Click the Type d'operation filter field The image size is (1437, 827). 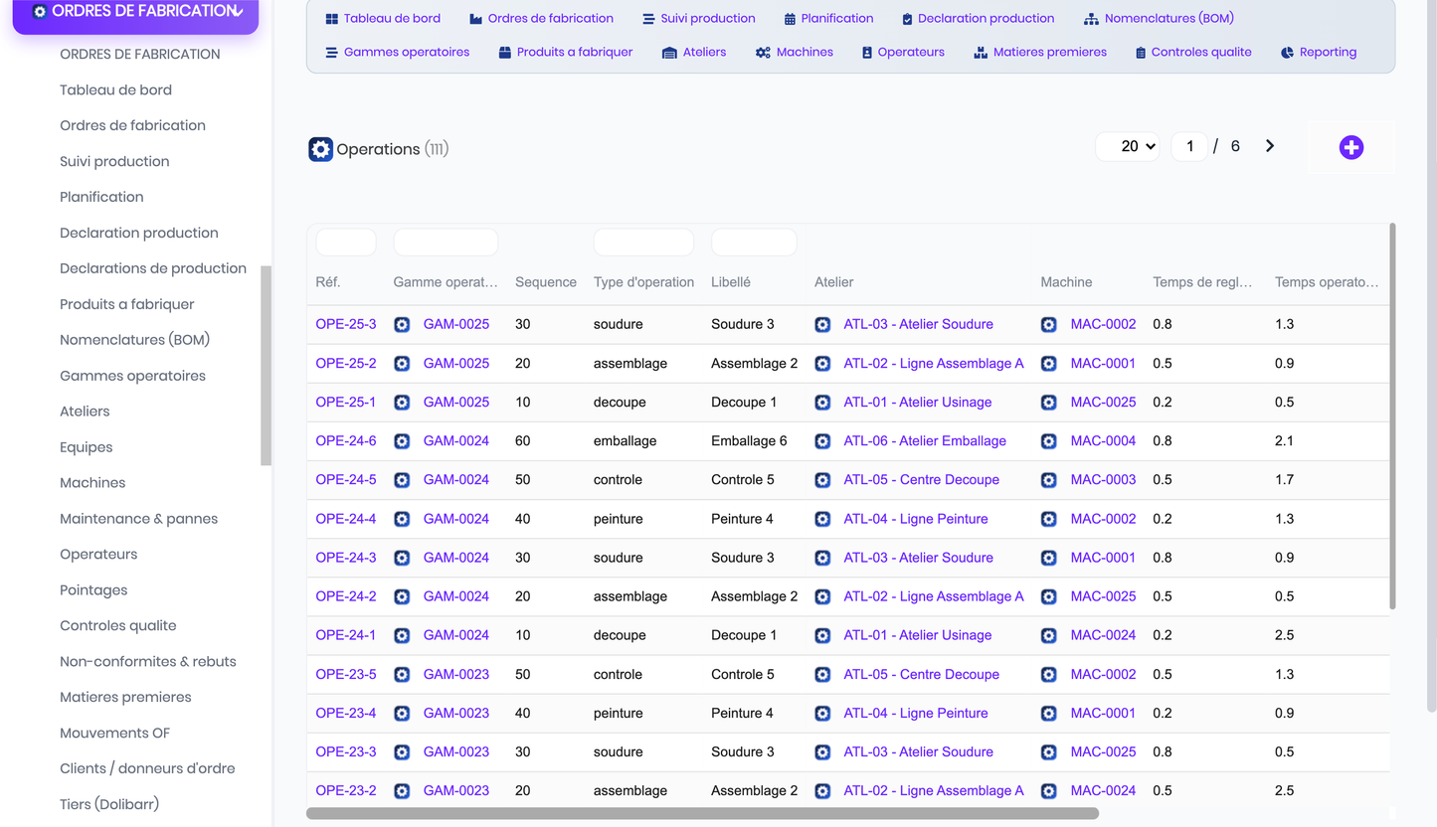(x=643, y=242)
